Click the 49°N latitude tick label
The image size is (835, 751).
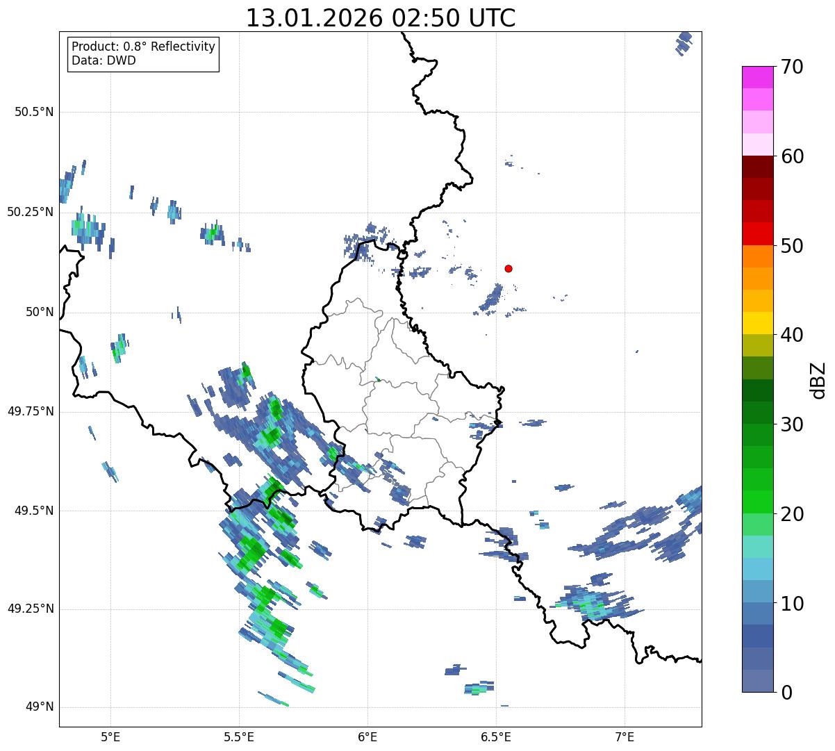pos(40,707)
